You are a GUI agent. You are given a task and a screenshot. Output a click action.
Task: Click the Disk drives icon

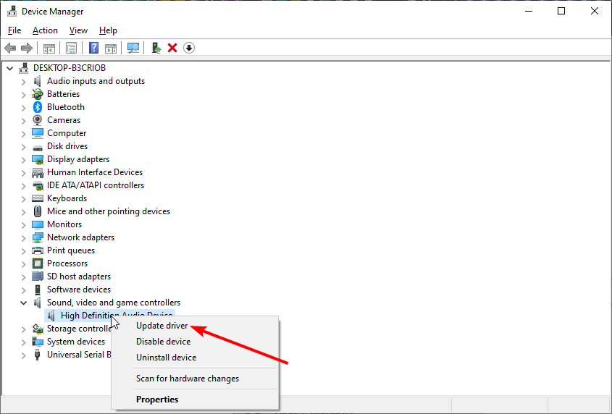coord(38,148)
